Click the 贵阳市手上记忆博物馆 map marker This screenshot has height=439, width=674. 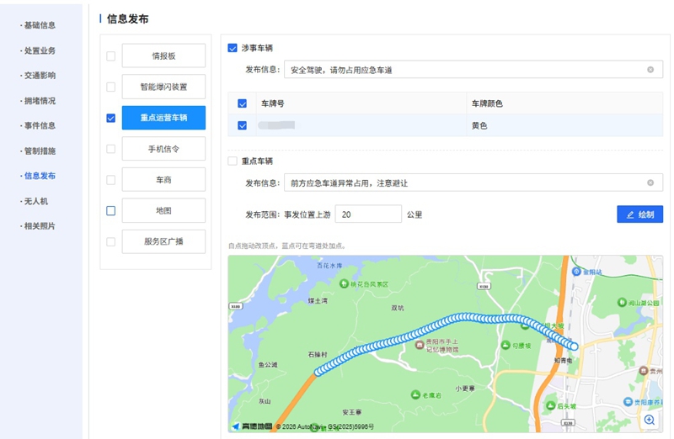point(420,345)
